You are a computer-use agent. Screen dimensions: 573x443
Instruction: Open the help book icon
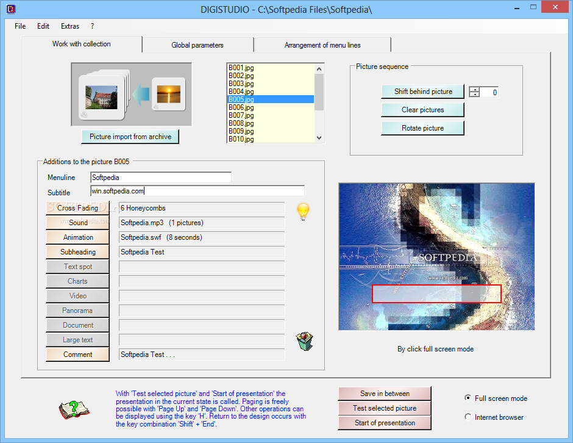[74, 409]
